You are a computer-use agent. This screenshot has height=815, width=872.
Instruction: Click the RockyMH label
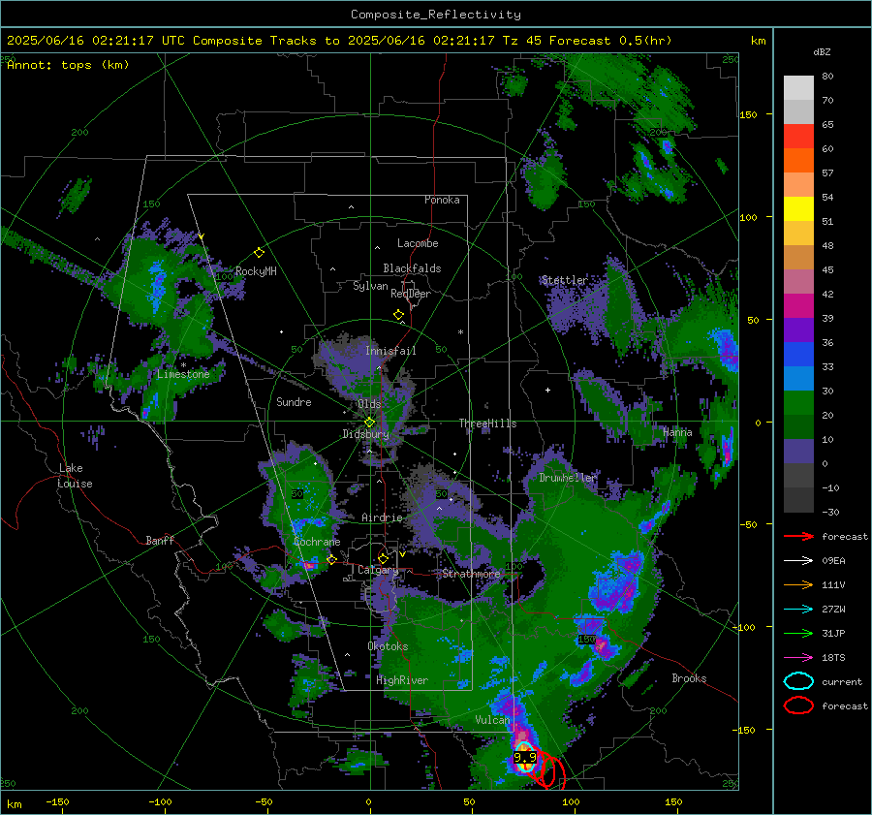[256, 271]
